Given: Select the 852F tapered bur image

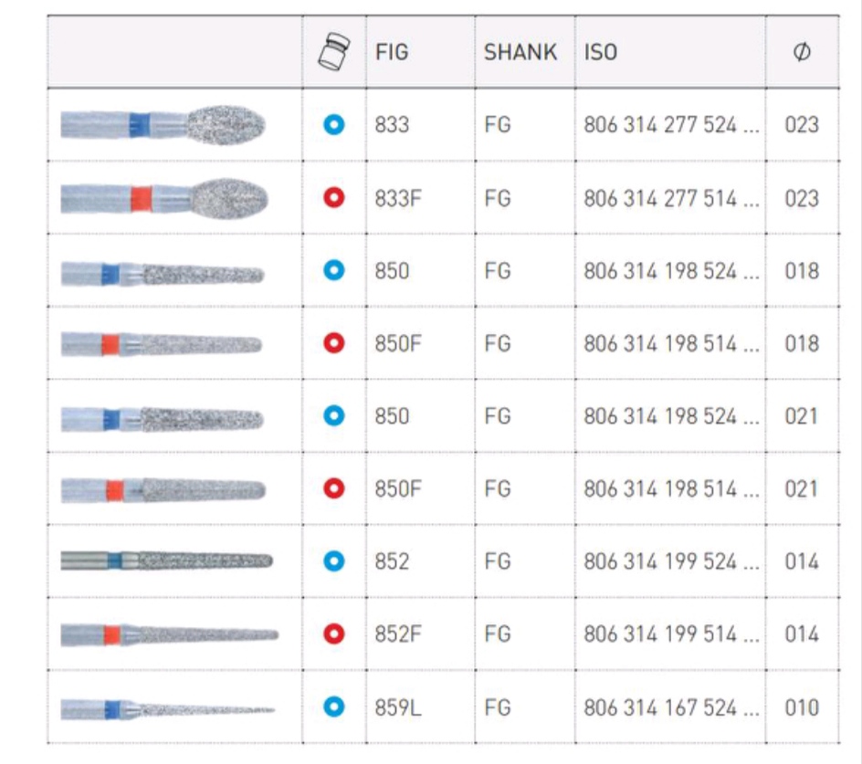Looking at the screenshot, I should tap(170, 633).
